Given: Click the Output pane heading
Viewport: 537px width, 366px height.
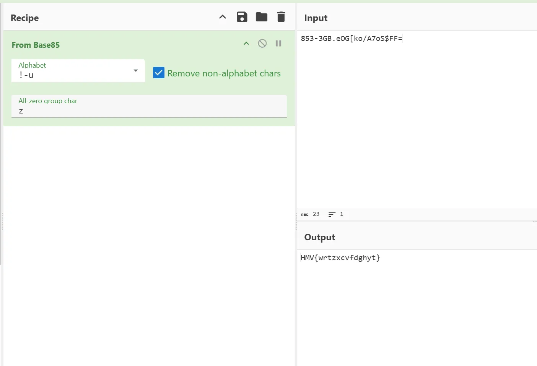Looking at the screenshot, I should (320, 237).
